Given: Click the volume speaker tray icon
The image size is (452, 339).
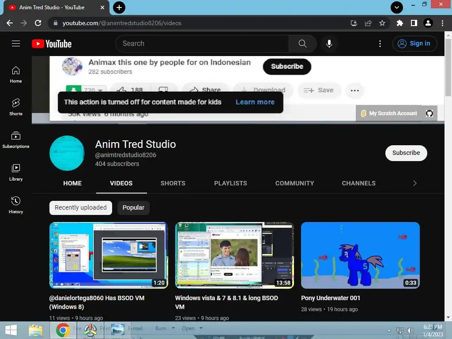Looking at the screenshot, I should point(410,331).
